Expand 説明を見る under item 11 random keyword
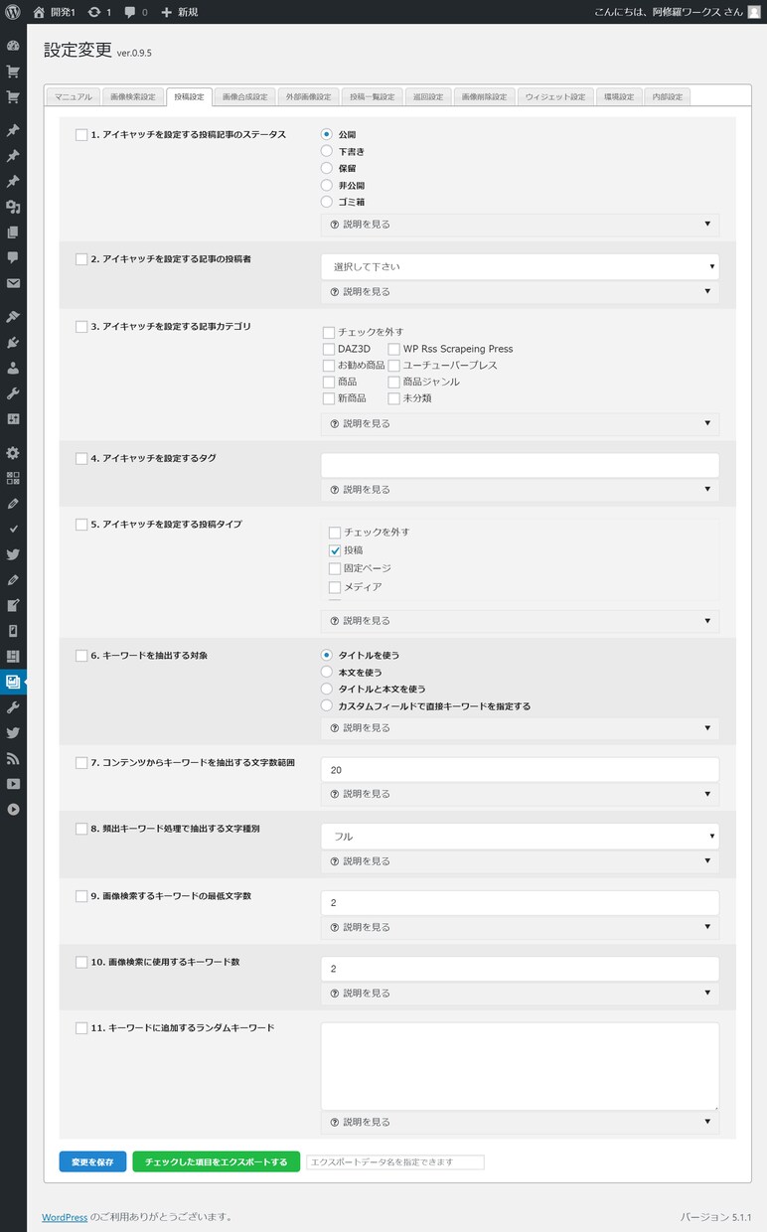Screen dimensions: 767x1232 [520, 1122]
